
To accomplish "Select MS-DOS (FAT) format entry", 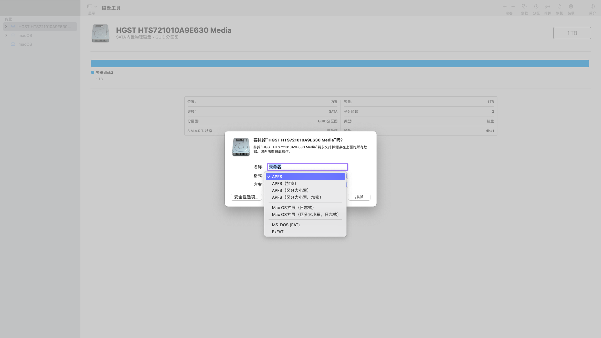I will [x=285, y=225].
